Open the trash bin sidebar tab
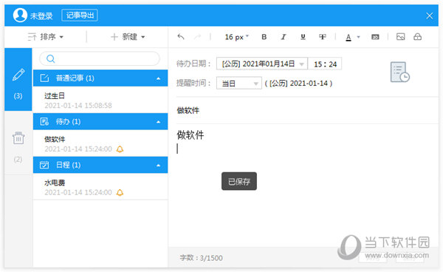This screenshot has width=443, height=272. point(18,143)
